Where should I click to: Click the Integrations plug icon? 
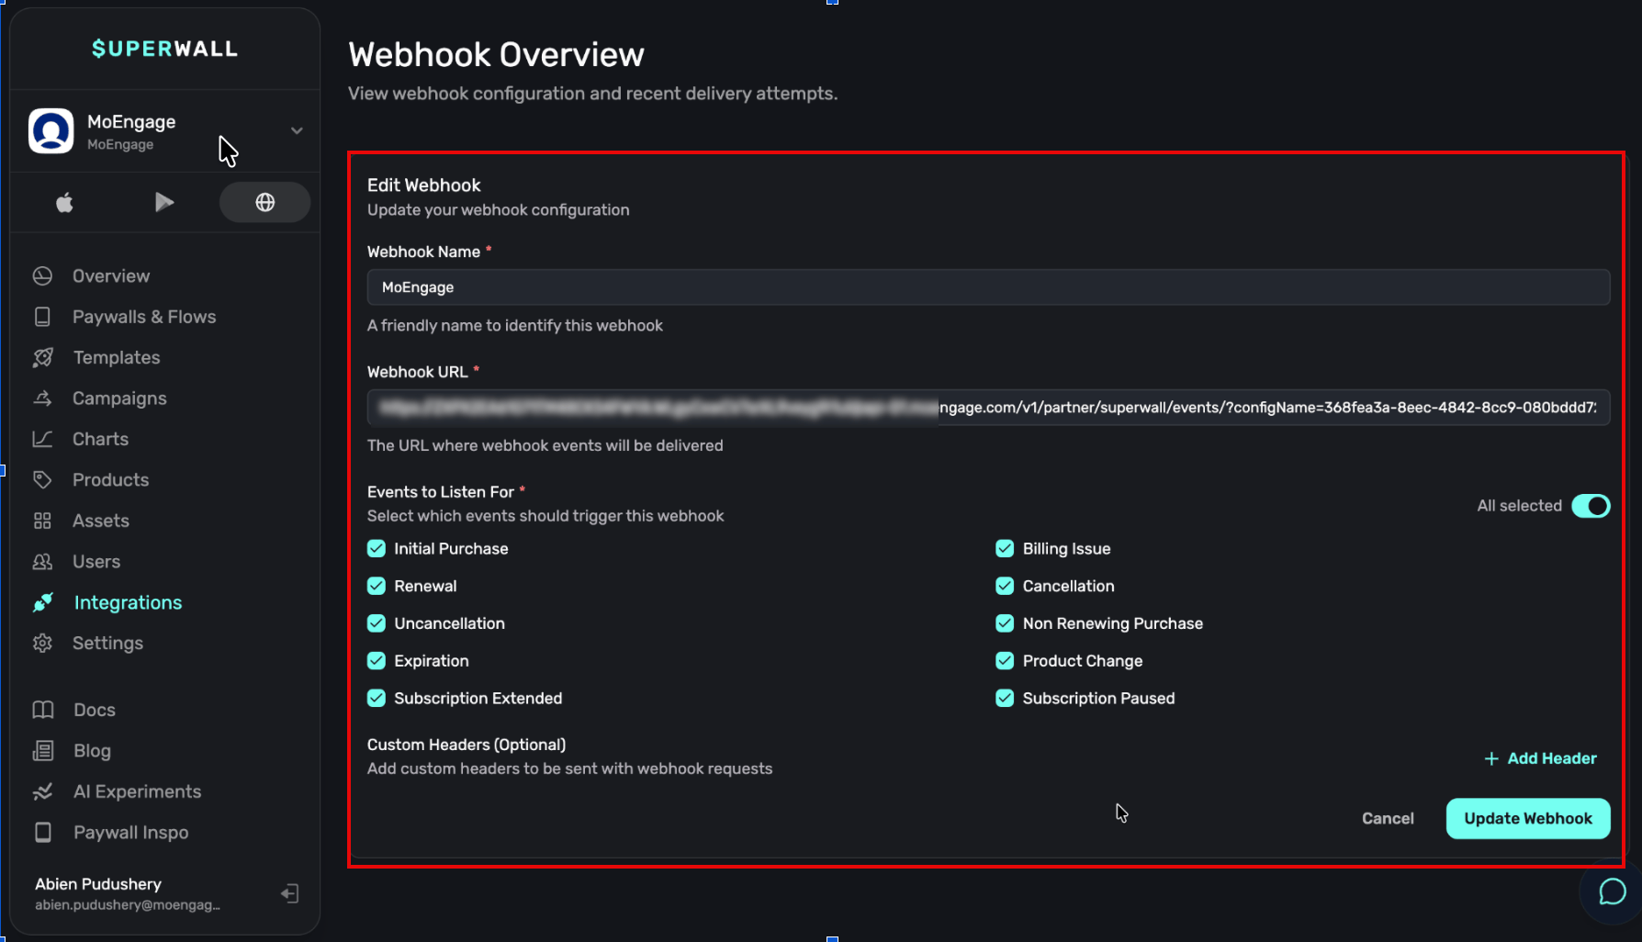[x=42, y=602]
